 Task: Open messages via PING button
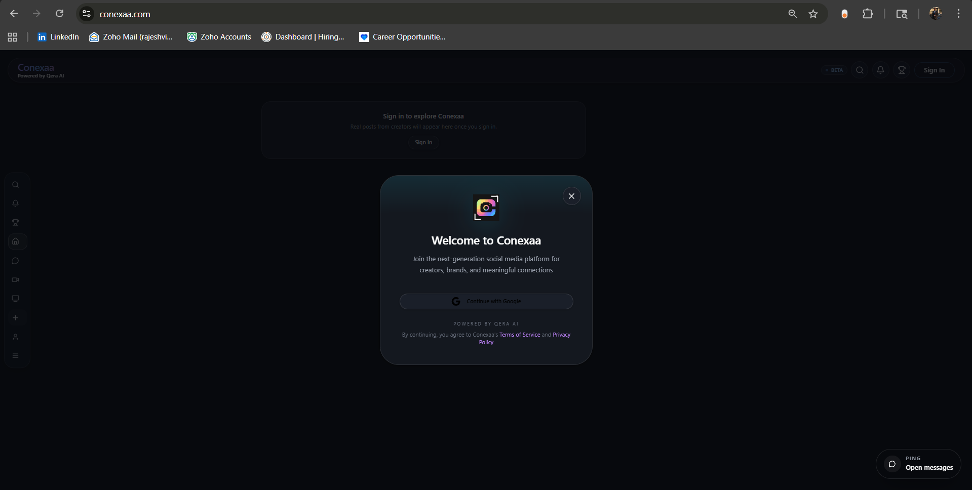[x=918, y=464]
